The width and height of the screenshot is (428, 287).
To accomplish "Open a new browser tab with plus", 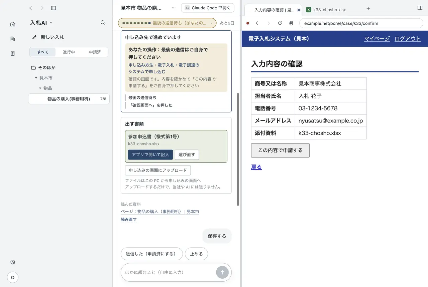I will tap(368, 8).
